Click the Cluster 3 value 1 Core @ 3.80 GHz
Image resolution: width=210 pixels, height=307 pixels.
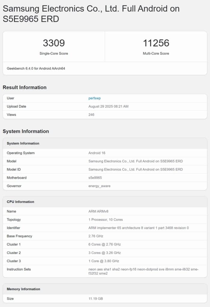(x=103, y=261)
